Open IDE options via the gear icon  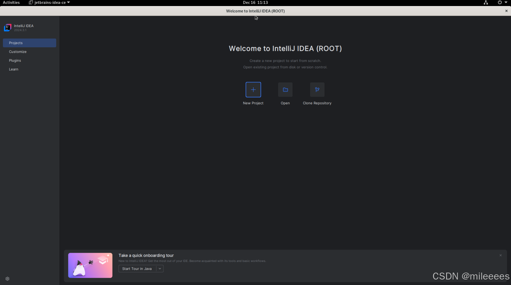[7, 279]
